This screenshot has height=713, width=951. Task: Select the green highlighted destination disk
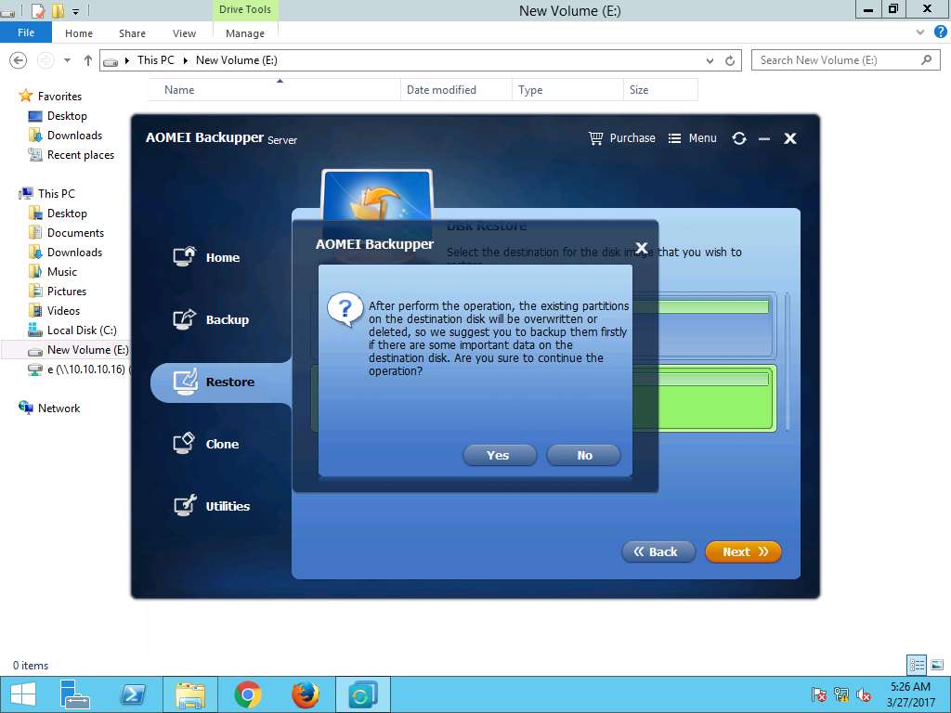[x=704, y=397]
